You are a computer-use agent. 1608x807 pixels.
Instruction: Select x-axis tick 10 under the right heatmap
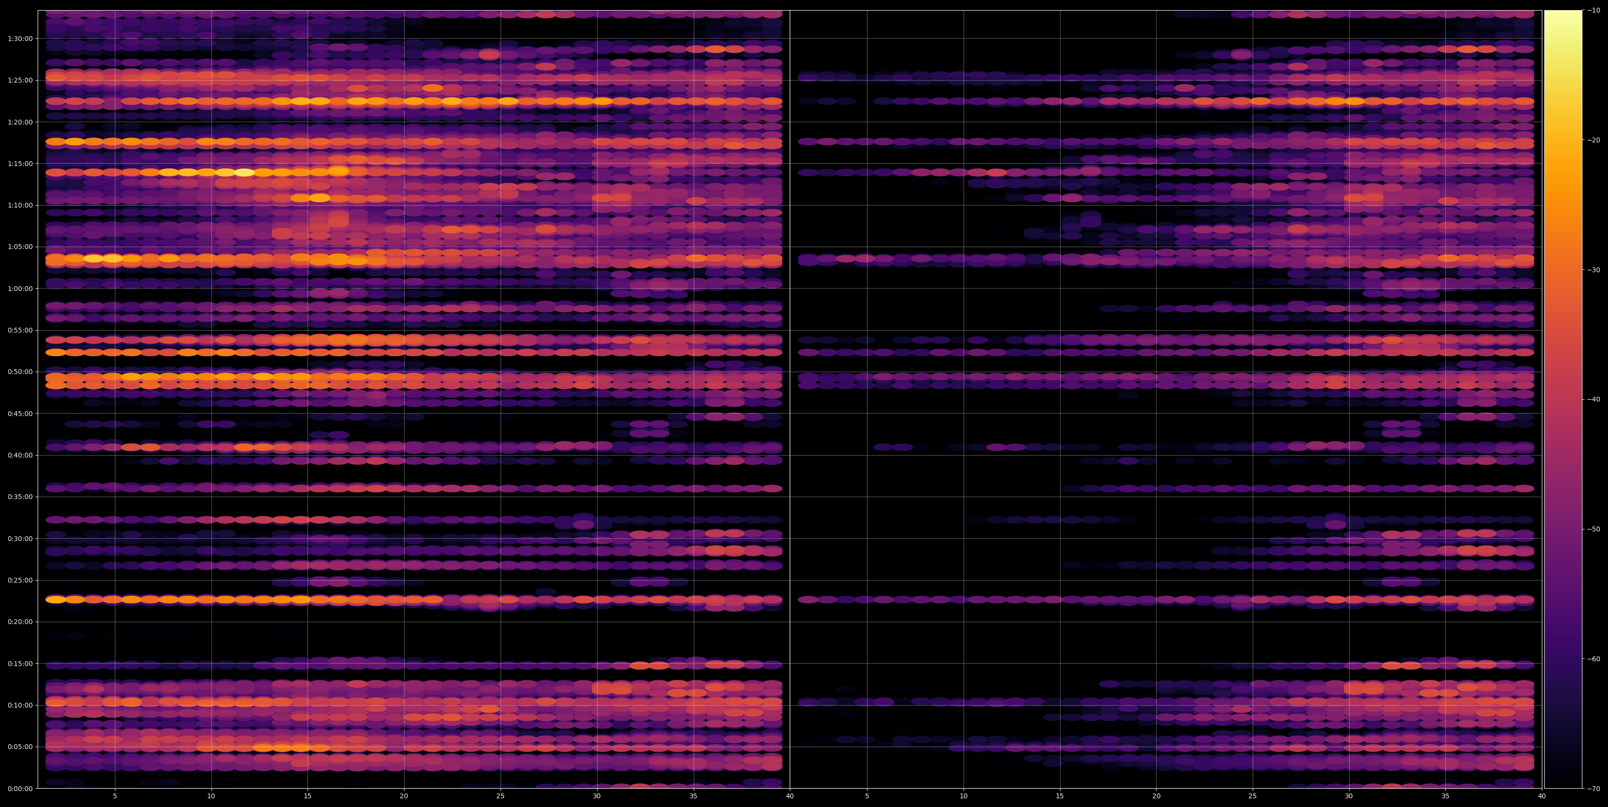[963, 796]
